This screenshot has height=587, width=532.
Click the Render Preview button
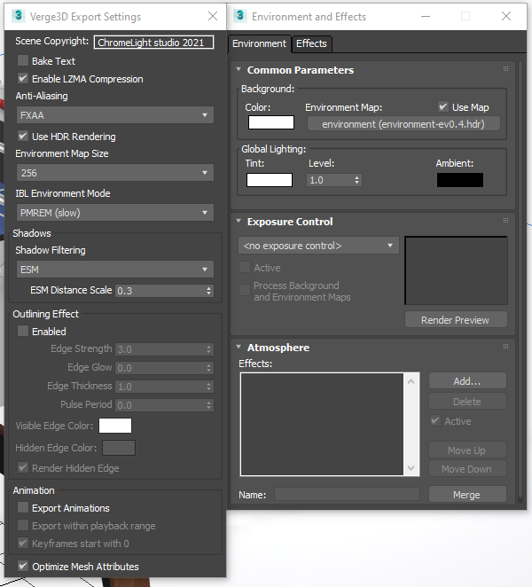coord(456,320)
